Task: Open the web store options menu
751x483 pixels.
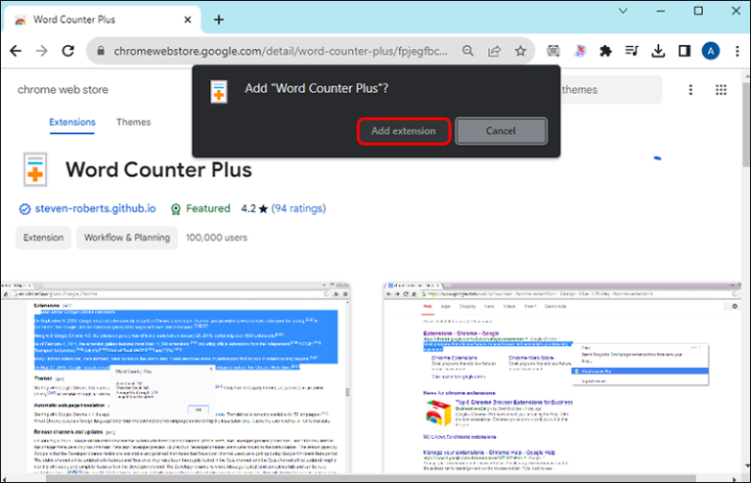Action: [x=690, y=90]
